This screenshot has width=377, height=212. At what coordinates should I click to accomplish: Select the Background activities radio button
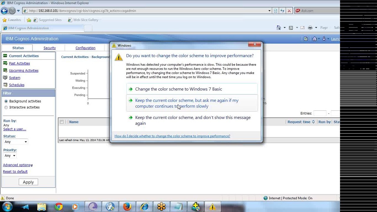tap(6, 101)
